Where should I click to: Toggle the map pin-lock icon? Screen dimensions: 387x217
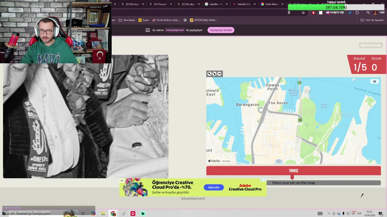[x=219, y=74]
